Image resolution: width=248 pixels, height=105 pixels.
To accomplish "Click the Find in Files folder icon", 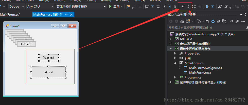I will tap(128, 7).
